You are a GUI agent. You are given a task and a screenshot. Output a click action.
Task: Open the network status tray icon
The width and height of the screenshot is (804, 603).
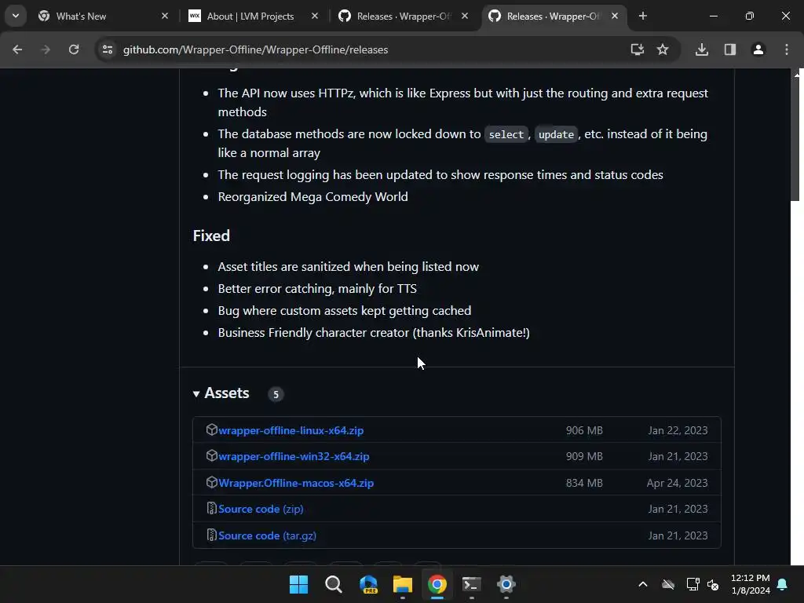pyautogui.click(x=693, y=584)
